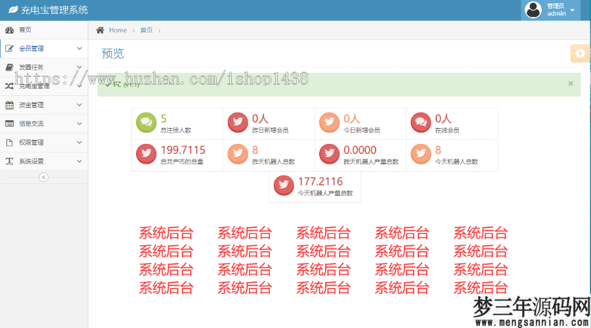
Task: Click the dashboard gauge icon beside 首页
Action: (x=9, y=30)
